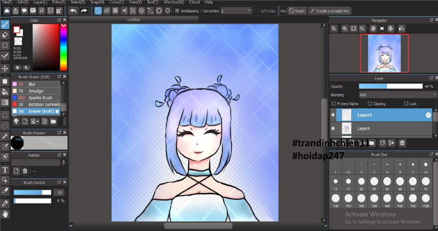Open the brush add-options dropdown arrow
Viewport: 438px width, 231px height.
pyautogui.click(x=38, y=121)
